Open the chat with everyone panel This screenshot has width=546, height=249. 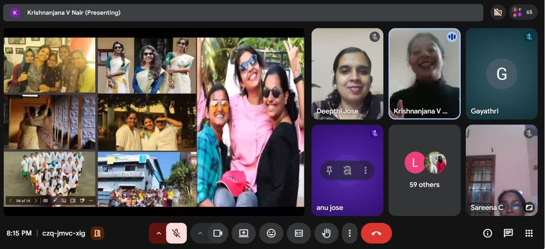(x=508, y=233)
